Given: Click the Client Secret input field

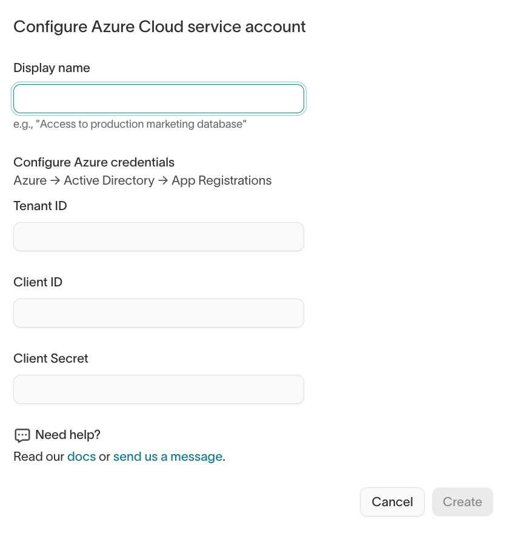Looking at the screenshot, I should 159,389.
